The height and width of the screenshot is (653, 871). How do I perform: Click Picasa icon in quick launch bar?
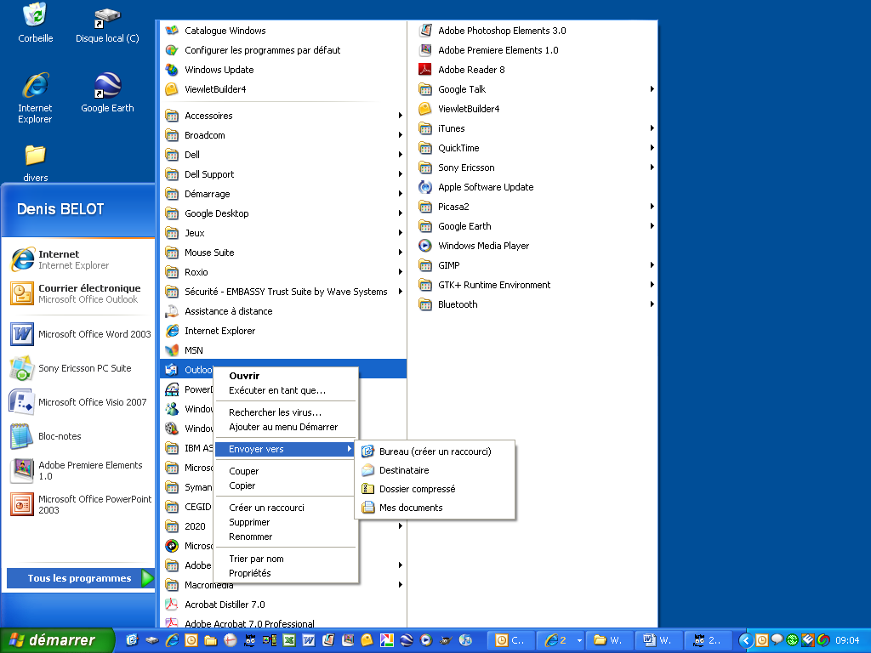[387, 640]
